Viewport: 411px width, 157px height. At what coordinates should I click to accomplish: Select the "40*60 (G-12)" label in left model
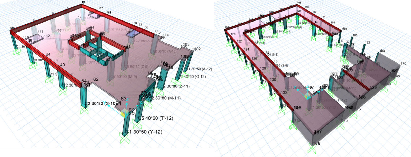194,76
